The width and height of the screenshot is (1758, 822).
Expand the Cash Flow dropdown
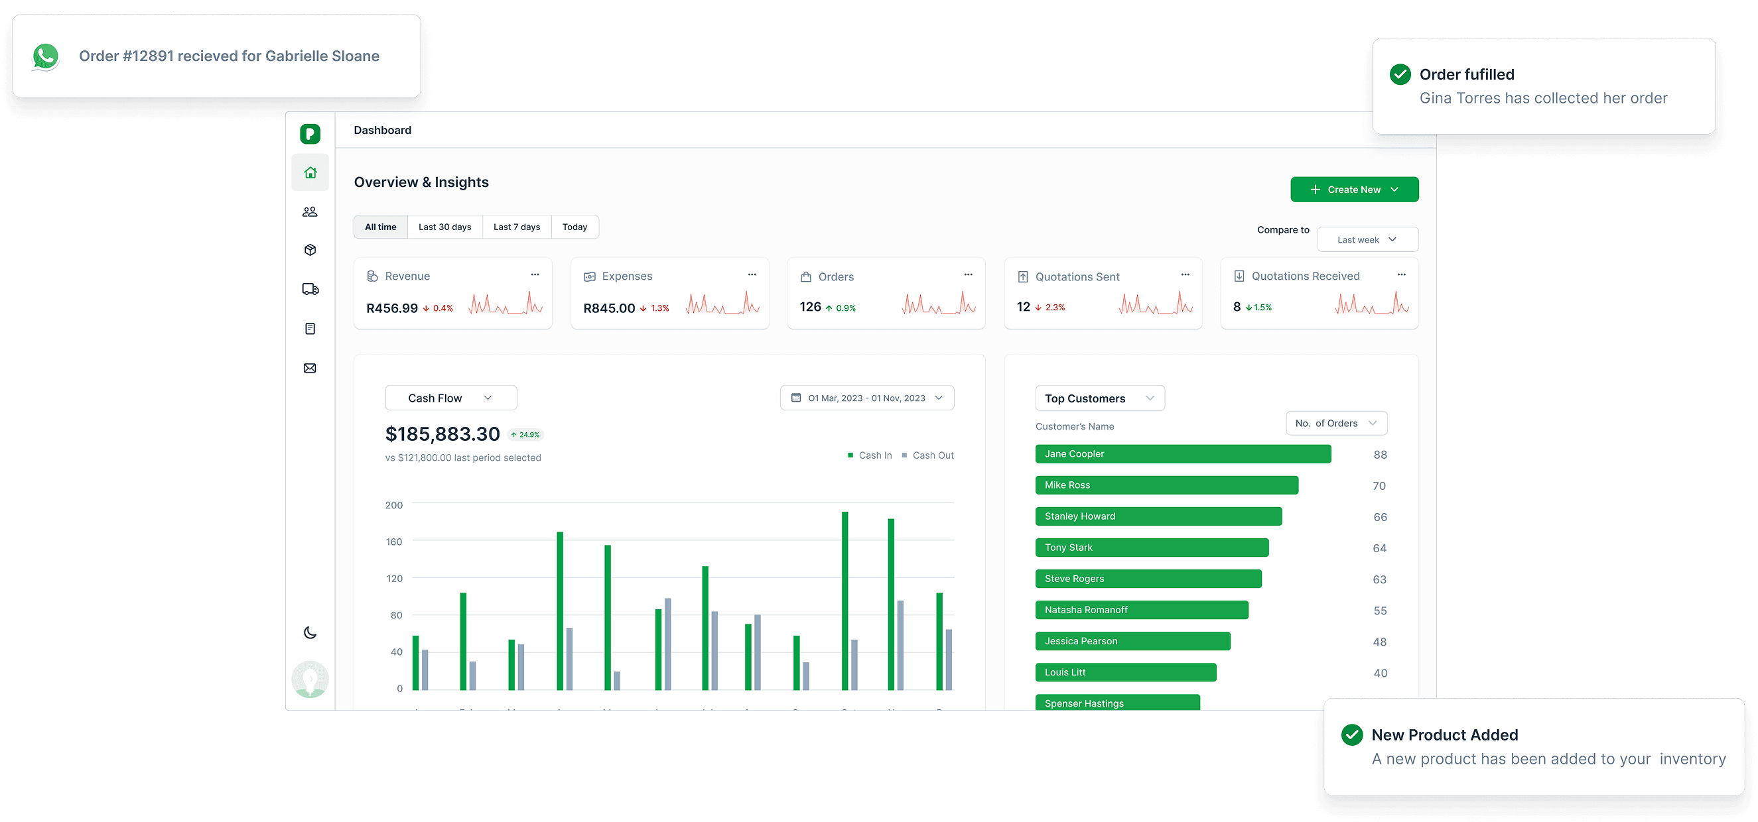pyautogui.click(x=450, y=398)
